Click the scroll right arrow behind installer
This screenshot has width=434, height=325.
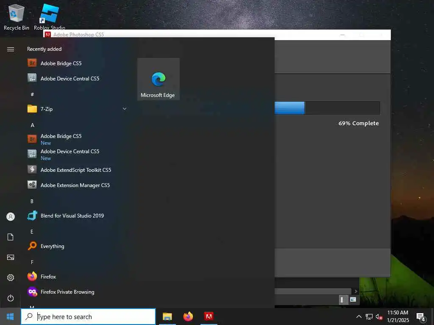point(356,291)
